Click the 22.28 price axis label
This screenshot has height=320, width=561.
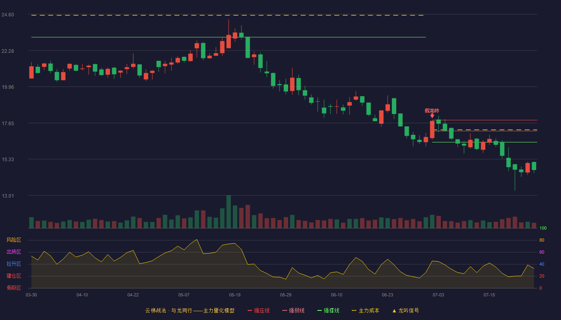pos(8,51)
